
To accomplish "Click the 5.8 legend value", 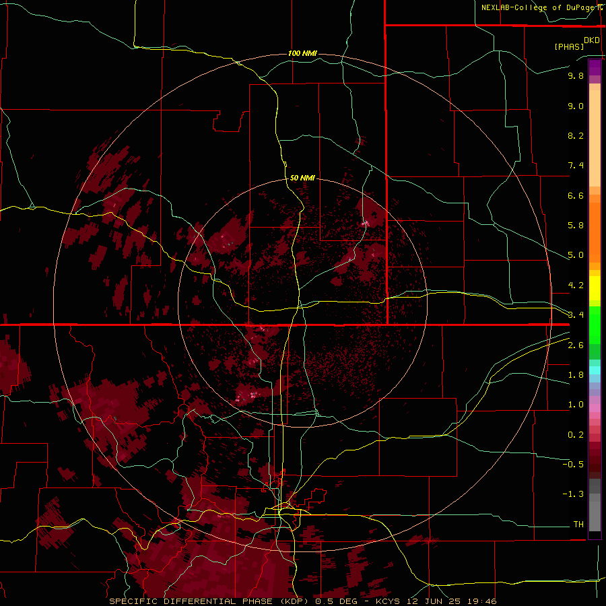I will pos(576,226).
